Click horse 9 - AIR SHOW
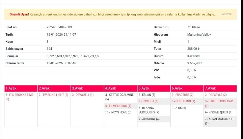Viewport: 243px width, 139px height. (149, 119)
